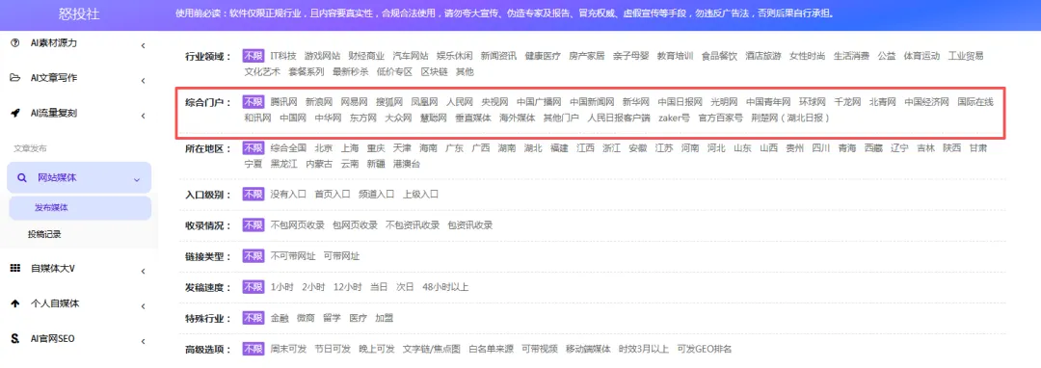This screenshot has height=368, width=1041.
Task: Expand the AI官网SEO menu chevron
Action: tap(143, 341)
